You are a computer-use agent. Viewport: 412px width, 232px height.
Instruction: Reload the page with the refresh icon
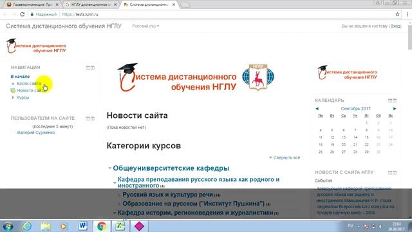click(x=23, y=14)
